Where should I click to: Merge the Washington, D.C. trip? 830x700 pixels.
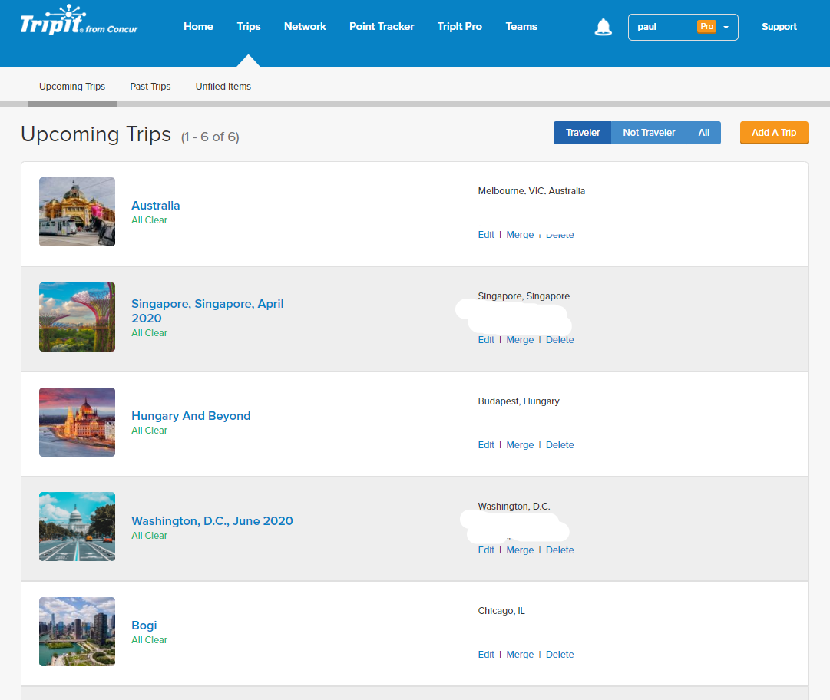tap(520, 550)
